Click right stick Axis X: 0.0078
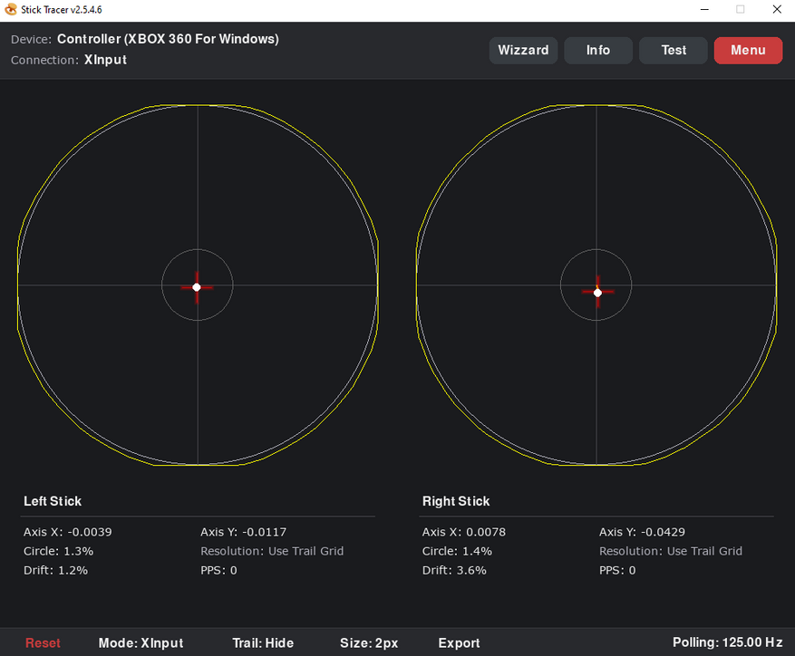 pos(464,532)
